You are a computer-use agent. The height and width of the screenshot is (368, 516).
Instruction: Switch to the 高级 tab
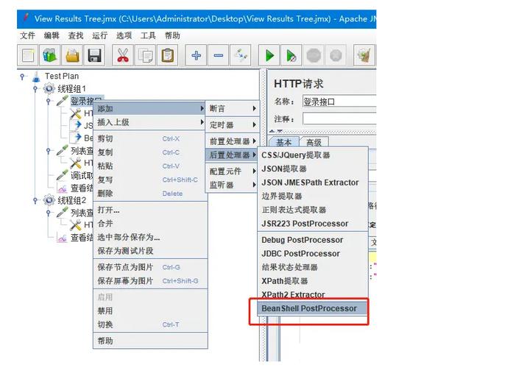coord(314,142)
